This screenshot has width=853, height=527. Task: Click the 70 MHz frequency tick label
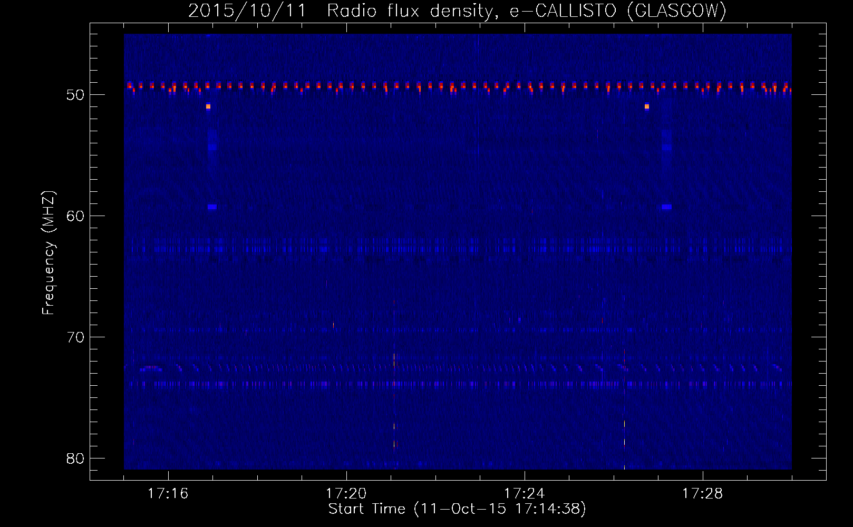[76, 337]
